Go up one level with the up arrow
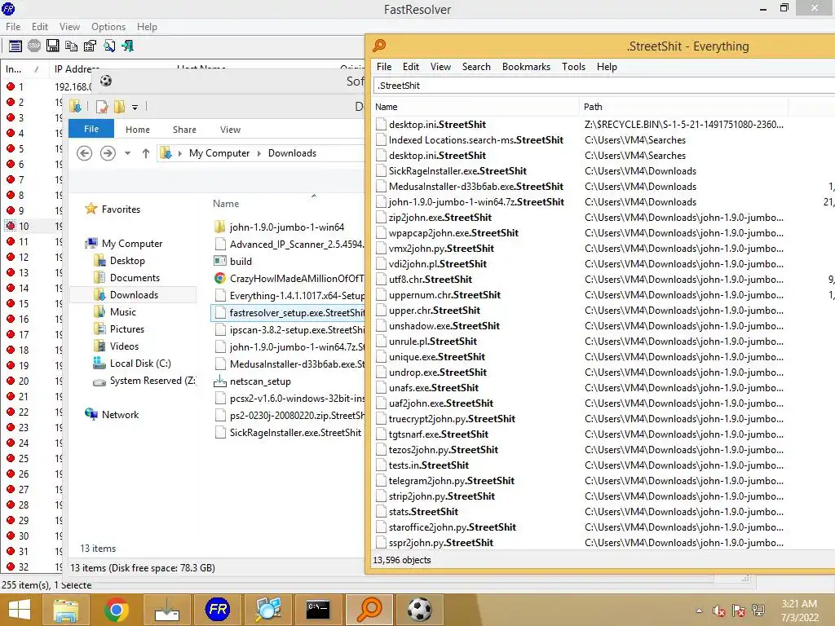The image size is (835, 626). coord(145,153)
